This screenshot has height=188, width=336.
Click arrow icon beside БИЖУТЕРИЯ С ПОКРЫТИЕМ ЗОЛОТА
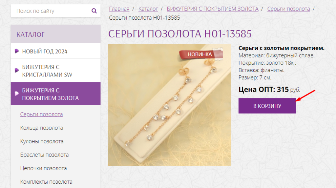[x=17, y=94]
